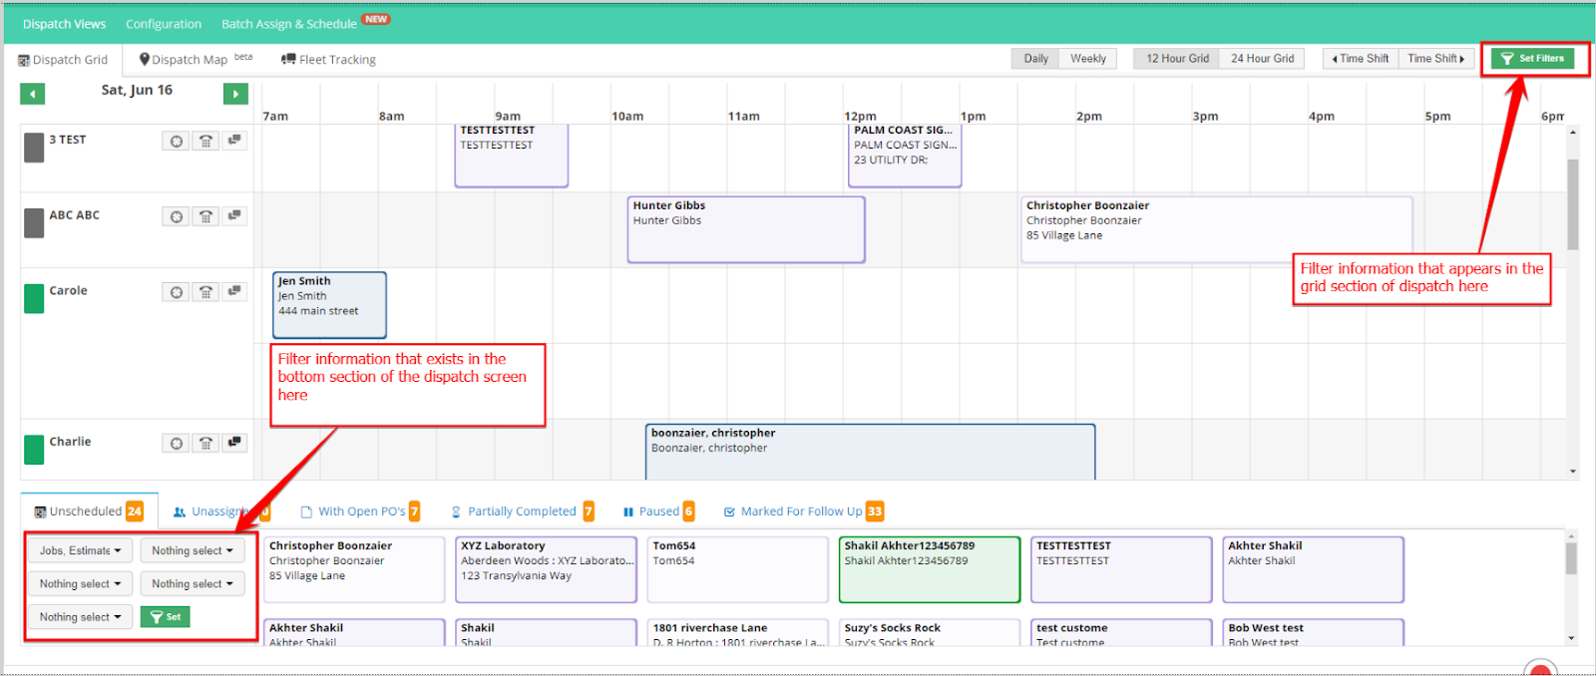Click the phone icon in Charlie's row
The height and width of the screenshot is (676, 1596).
pos(205,443)
